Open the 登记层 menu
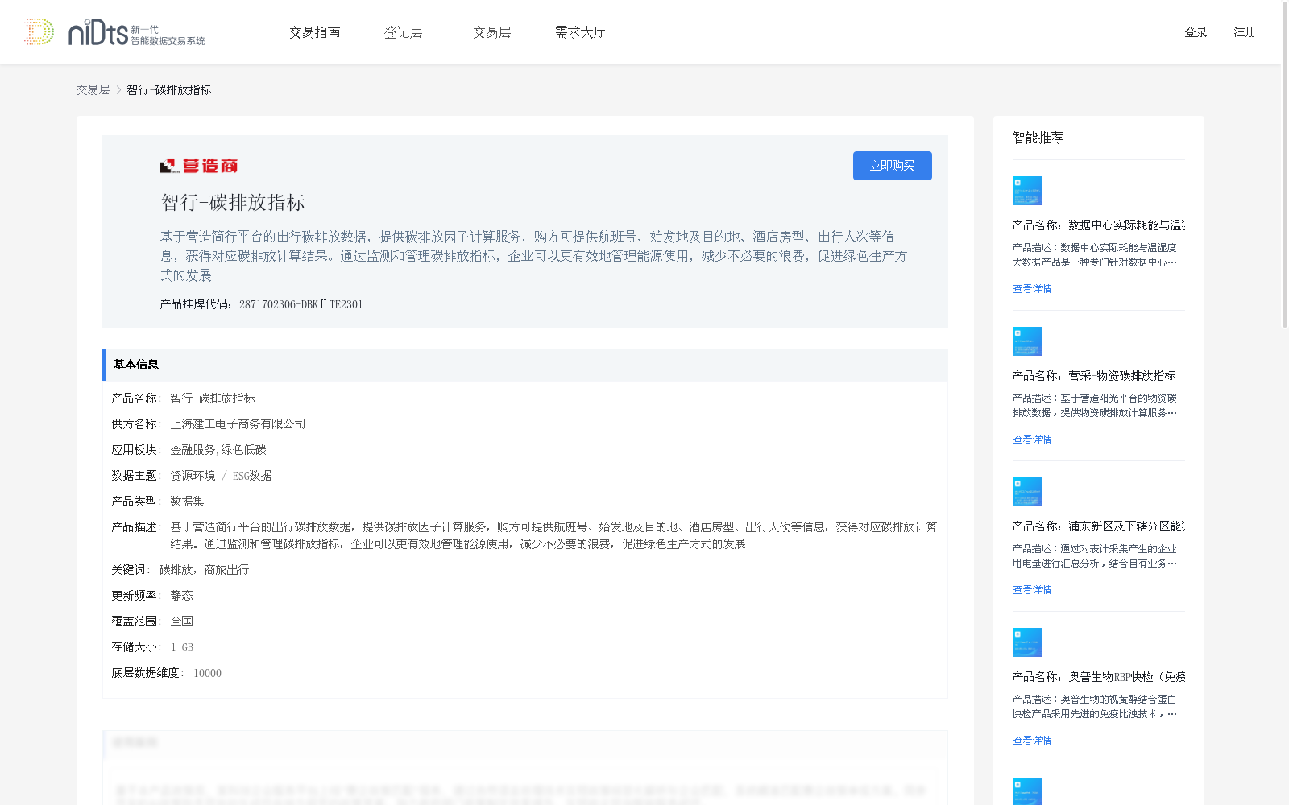The image size is (1289, 805). click(x=404, y=32)
